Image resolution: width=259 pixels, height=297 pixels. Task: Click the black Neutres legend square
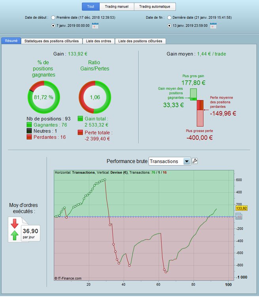(29, 131)
